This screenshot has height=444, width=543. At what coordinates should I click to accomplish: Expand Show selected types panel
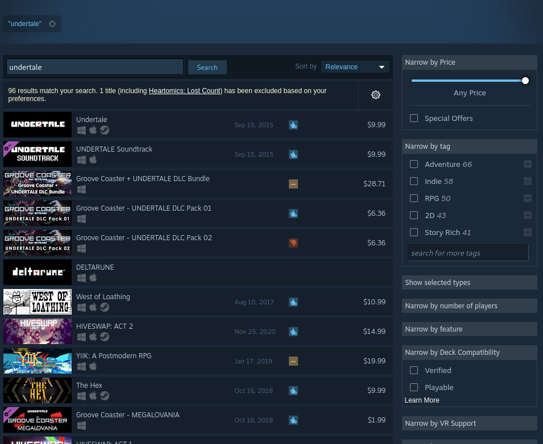coord(469,283)
